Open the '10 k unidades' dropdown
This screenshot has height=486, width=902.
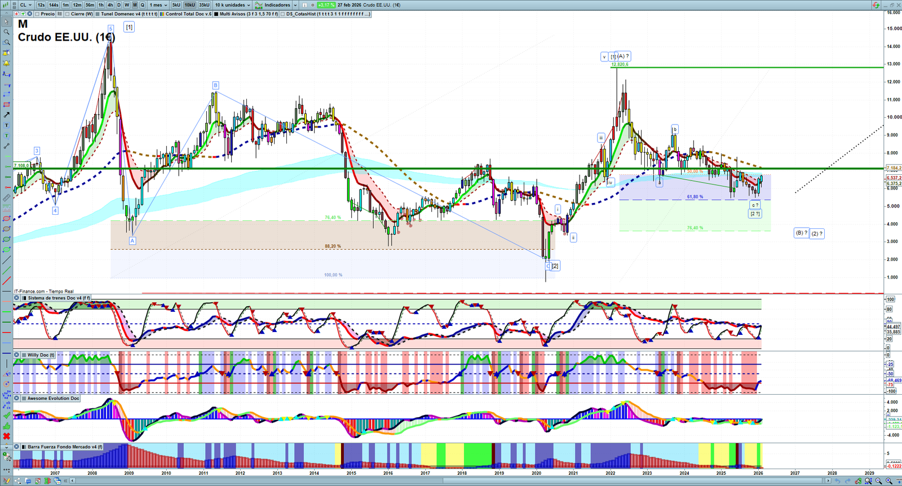(232, 5)
